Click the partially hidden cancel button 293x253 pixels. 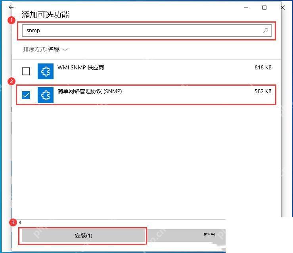click(x=186, y=236)
